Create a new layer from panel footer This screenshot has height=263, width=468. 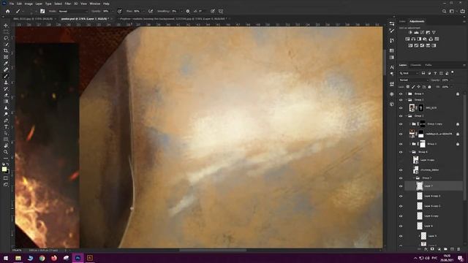click(452, 249)
